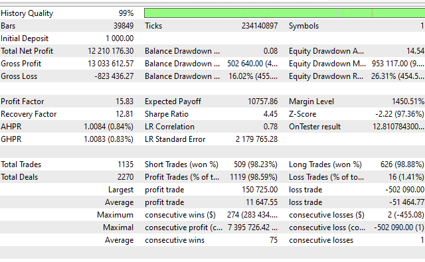Select the Initial Deposit label
Image resolution: width=425 pixels, height=262 pixels.
tap(25, 38)
